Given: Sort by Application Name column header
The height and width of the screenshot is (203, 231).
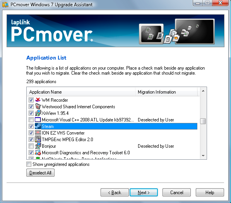Looking at the screenshot, I should 81,92.
